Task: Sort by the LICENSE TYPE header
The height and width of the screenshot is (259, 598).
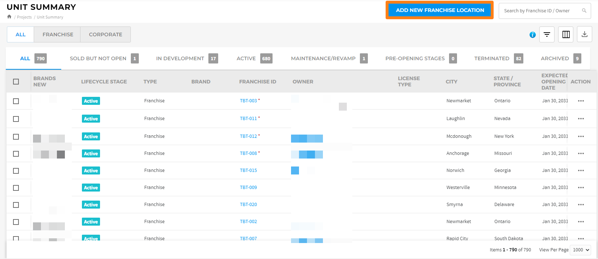Action: [409, 81]
